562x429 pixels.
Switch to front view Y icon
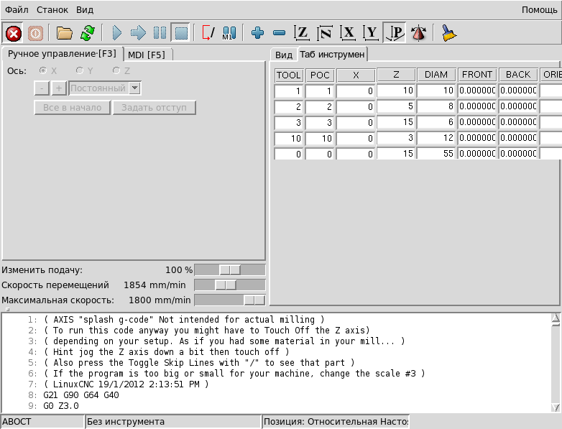371,33
